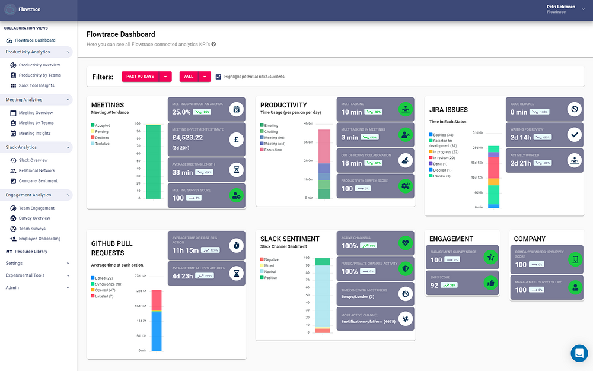The height and width of the screenshot is (371, 593).
Task: Click the Jira status stacked bar
Action: 493,177
